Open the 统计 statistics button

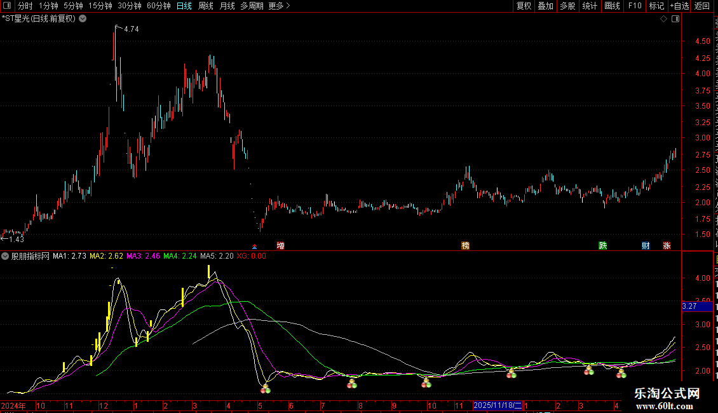(x=589, y=6)
